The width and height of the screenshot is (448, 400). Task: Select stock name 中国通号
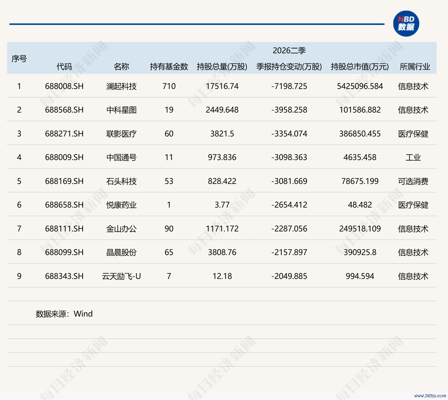(x=121, y=157)
